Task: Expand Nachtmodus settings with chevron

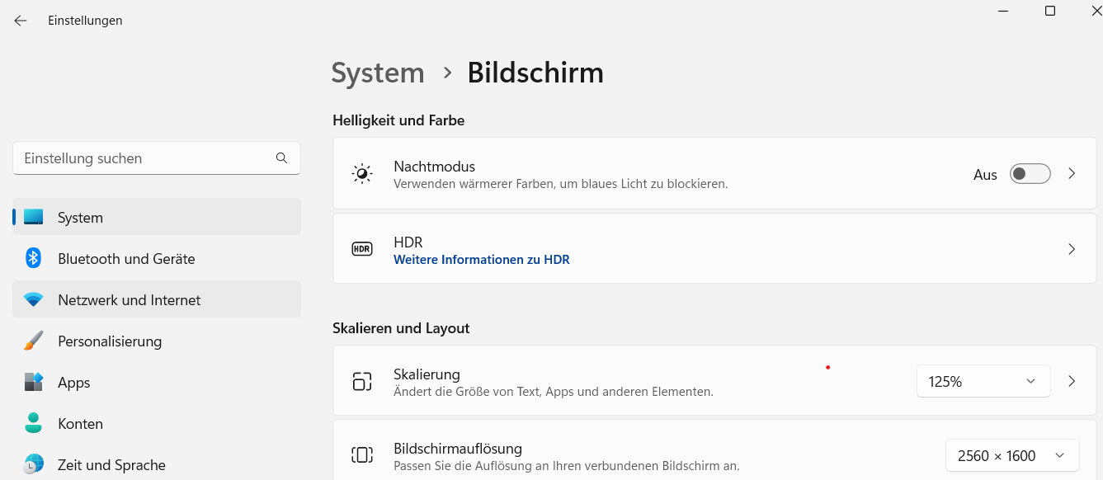Action: 1072,174
